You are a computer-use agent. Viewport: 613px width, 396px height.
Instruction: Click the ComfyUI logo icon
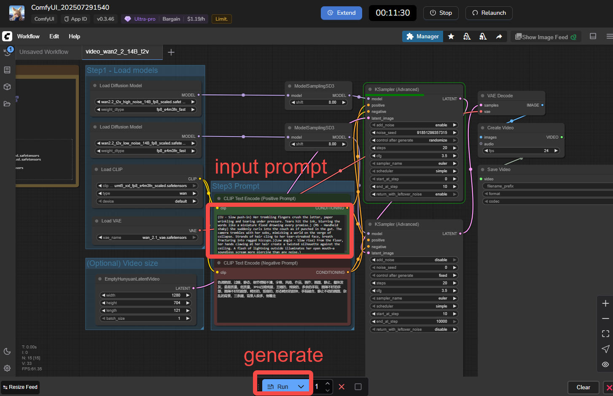tap(7, 36)
